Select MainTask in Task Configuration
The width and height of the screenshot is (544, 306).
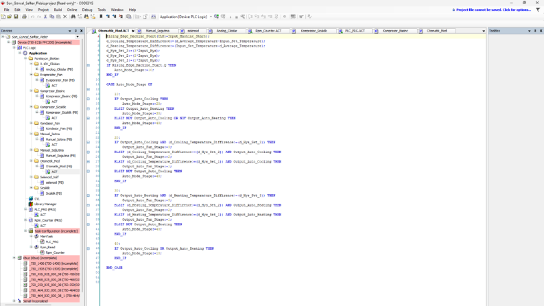tap(47, 236)
